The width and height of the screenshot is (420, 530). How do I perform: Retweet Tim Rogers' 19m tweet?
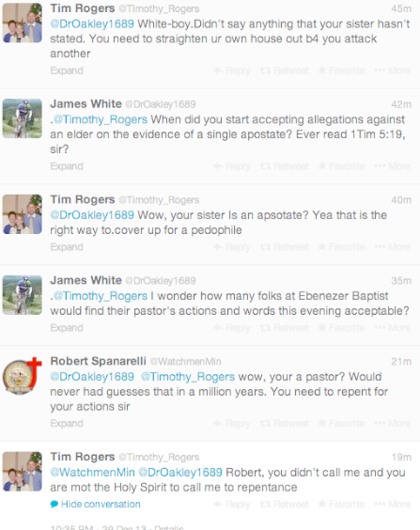(284, 505)
